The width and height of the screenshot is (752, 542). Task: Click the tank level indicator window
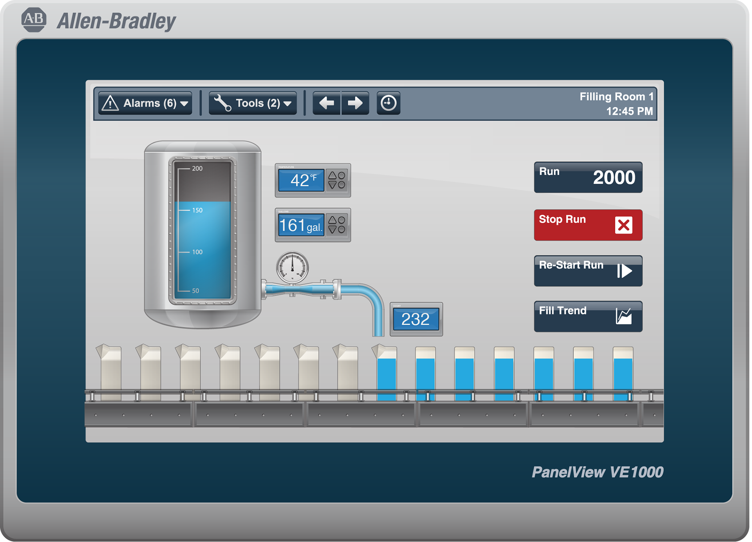coord(202,230)
